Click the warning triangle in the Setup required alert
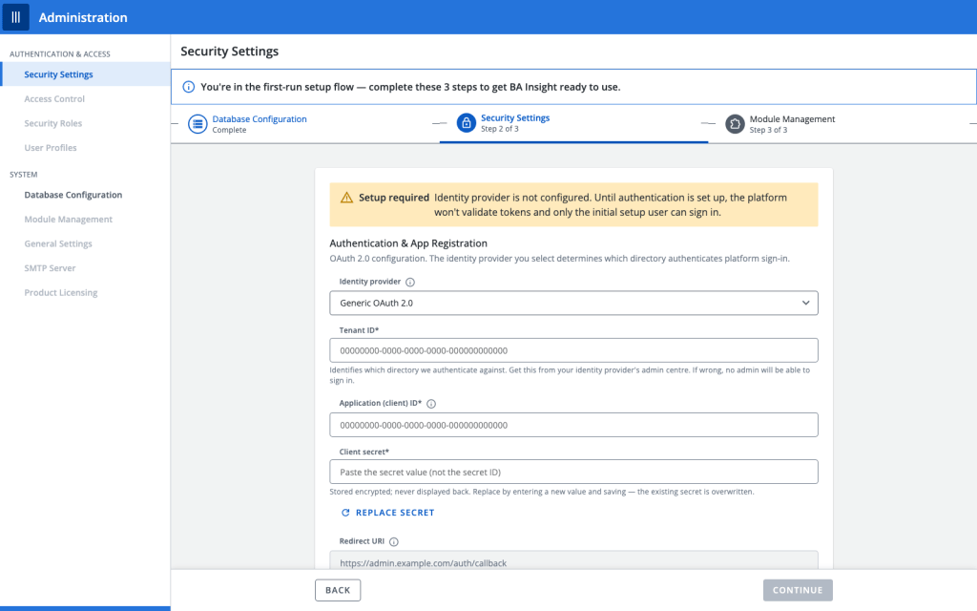Screen dimensions: 977x611 pos(346,198)
